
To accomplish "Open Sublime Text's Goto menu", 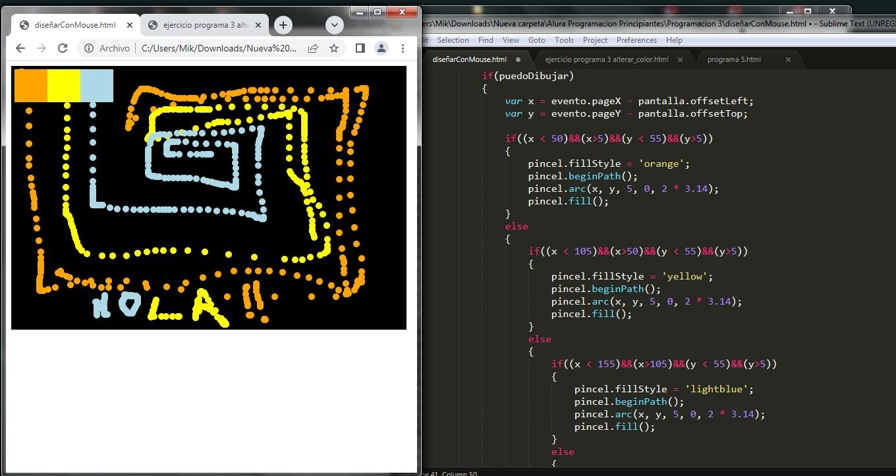I will point(537,40).
